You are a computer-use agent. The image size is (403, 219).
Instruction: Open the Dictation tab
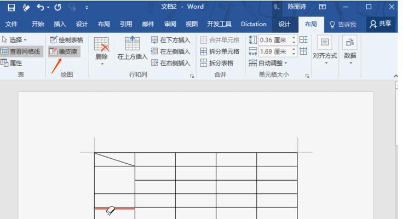[x=254, y=24]
